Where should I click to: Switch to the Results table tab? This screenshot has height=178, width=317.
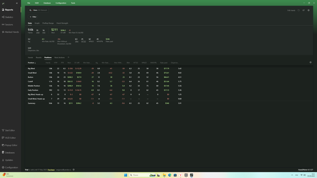click(x=38, y=58)
